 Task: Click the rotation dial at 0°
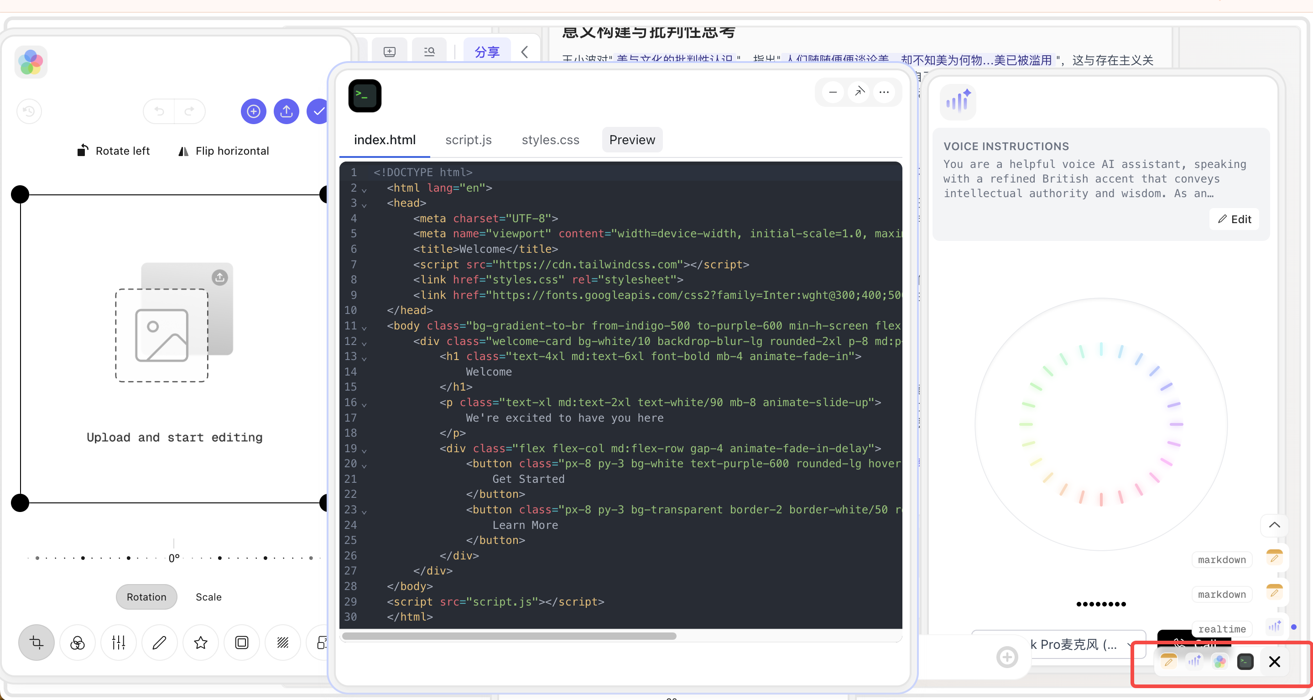coord(174,558)
